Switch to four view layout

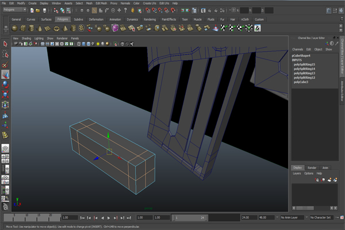[x=5, y=159]
